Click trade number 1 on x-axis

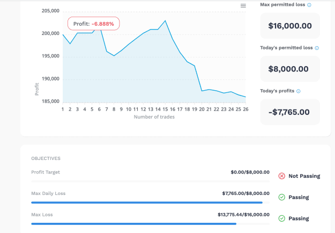pos(63,110)
